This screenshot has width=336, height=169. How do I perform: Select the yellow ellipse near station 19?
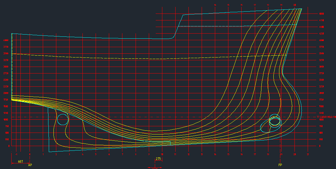tap(275, 121)
